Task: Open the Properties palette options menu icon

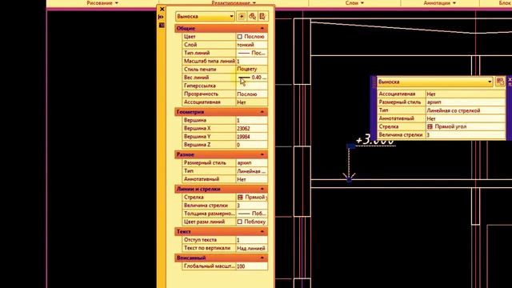Action: pos(162,25)
